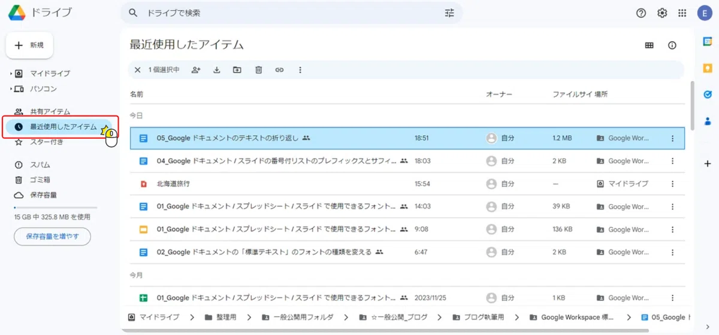Open 共有アイテム in sidebar
The height and width of the screenshot is (335, 719).
pos(50,112)
